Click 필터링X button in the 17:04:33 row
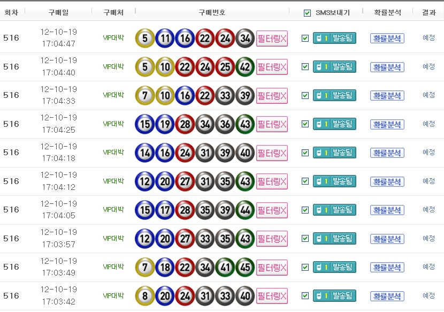This screenshot has width=444, height=312. coord(272,96)
